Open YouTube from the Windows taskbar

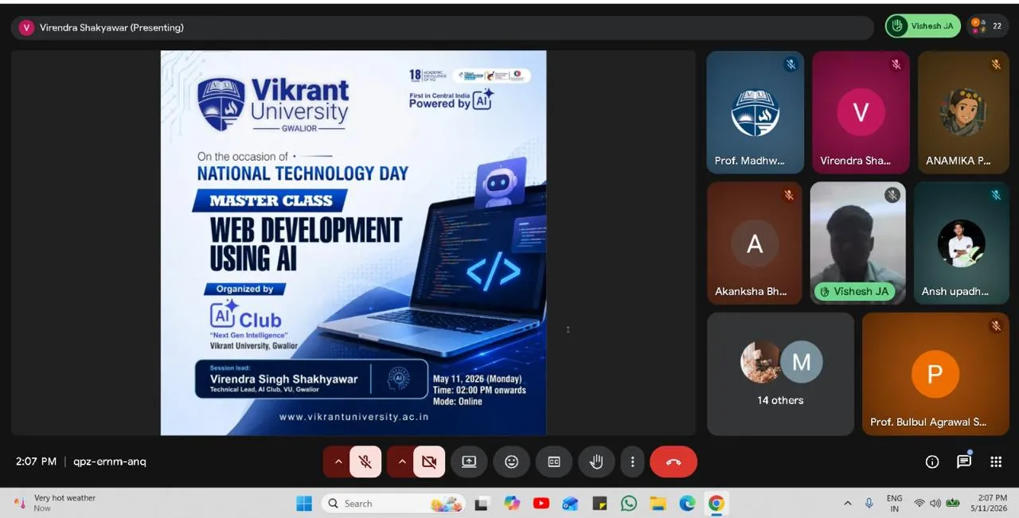tap(541, 504)
